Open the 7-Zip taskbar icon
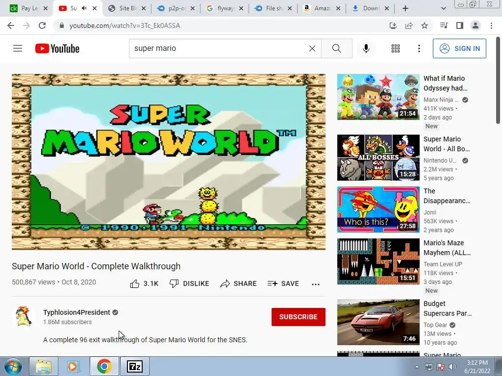The width and height of the screenshot is (502, 376). coord(135,366)
